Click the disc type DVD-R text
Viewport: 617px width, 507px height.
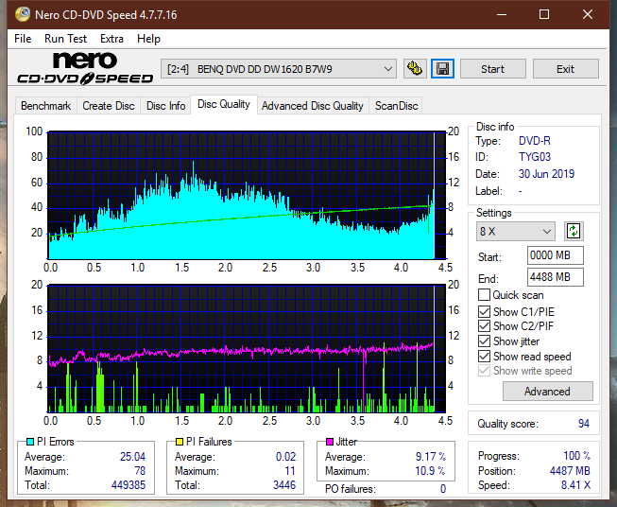tap(535, 141)
